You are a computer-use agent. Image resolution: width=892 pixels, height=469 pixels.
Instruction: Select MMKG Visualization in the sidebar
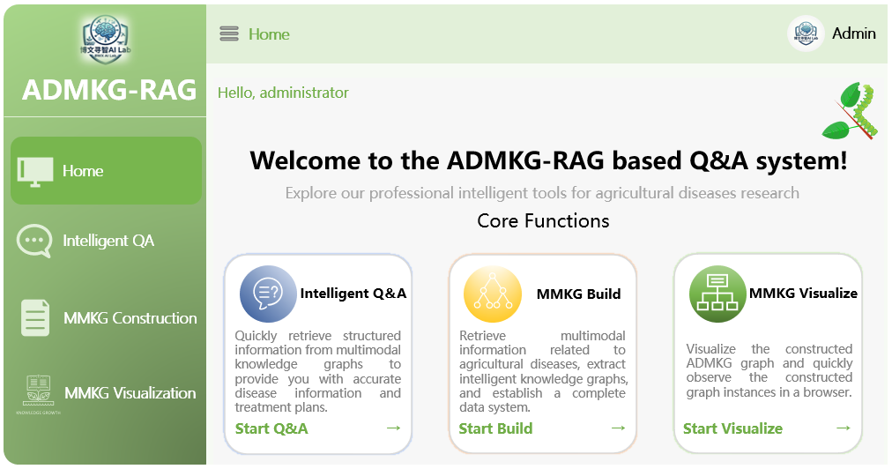[x=130, y=393]
